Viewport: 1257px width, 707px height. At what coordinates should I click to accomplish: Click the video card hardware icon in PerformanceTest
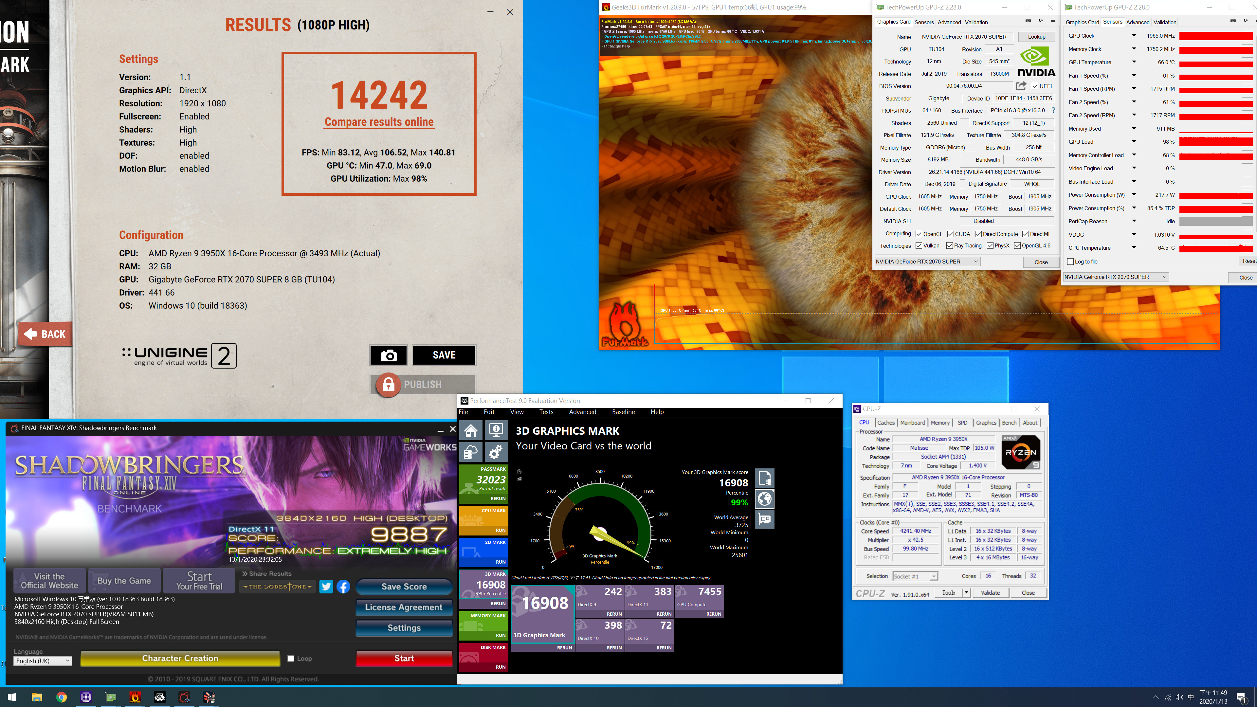[x=765, y=519]
